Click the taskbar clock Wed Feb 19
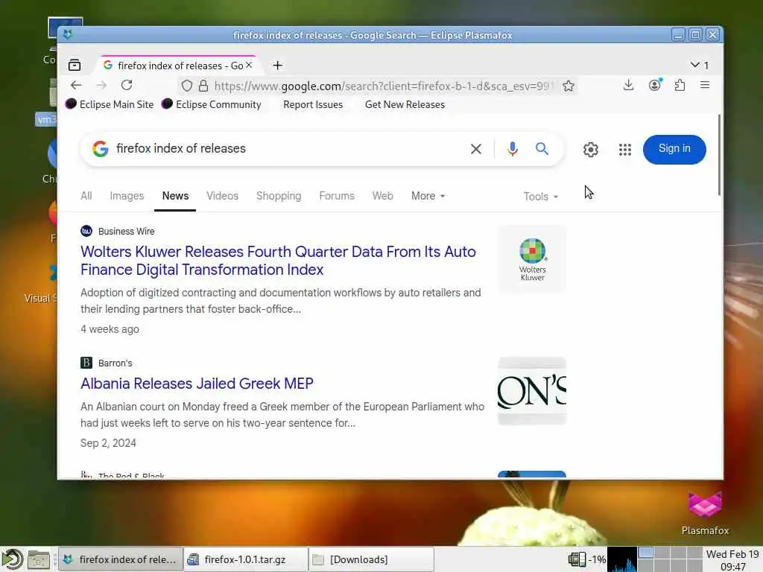Screen dimensions: 763x572 (732, 560)
